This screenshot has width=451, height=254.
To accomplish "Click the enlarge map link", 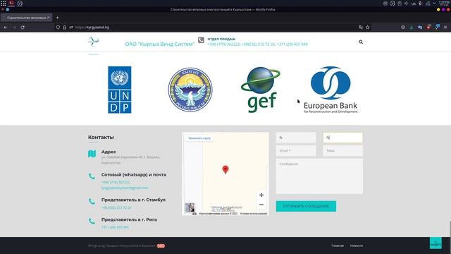I will (199, 138).
